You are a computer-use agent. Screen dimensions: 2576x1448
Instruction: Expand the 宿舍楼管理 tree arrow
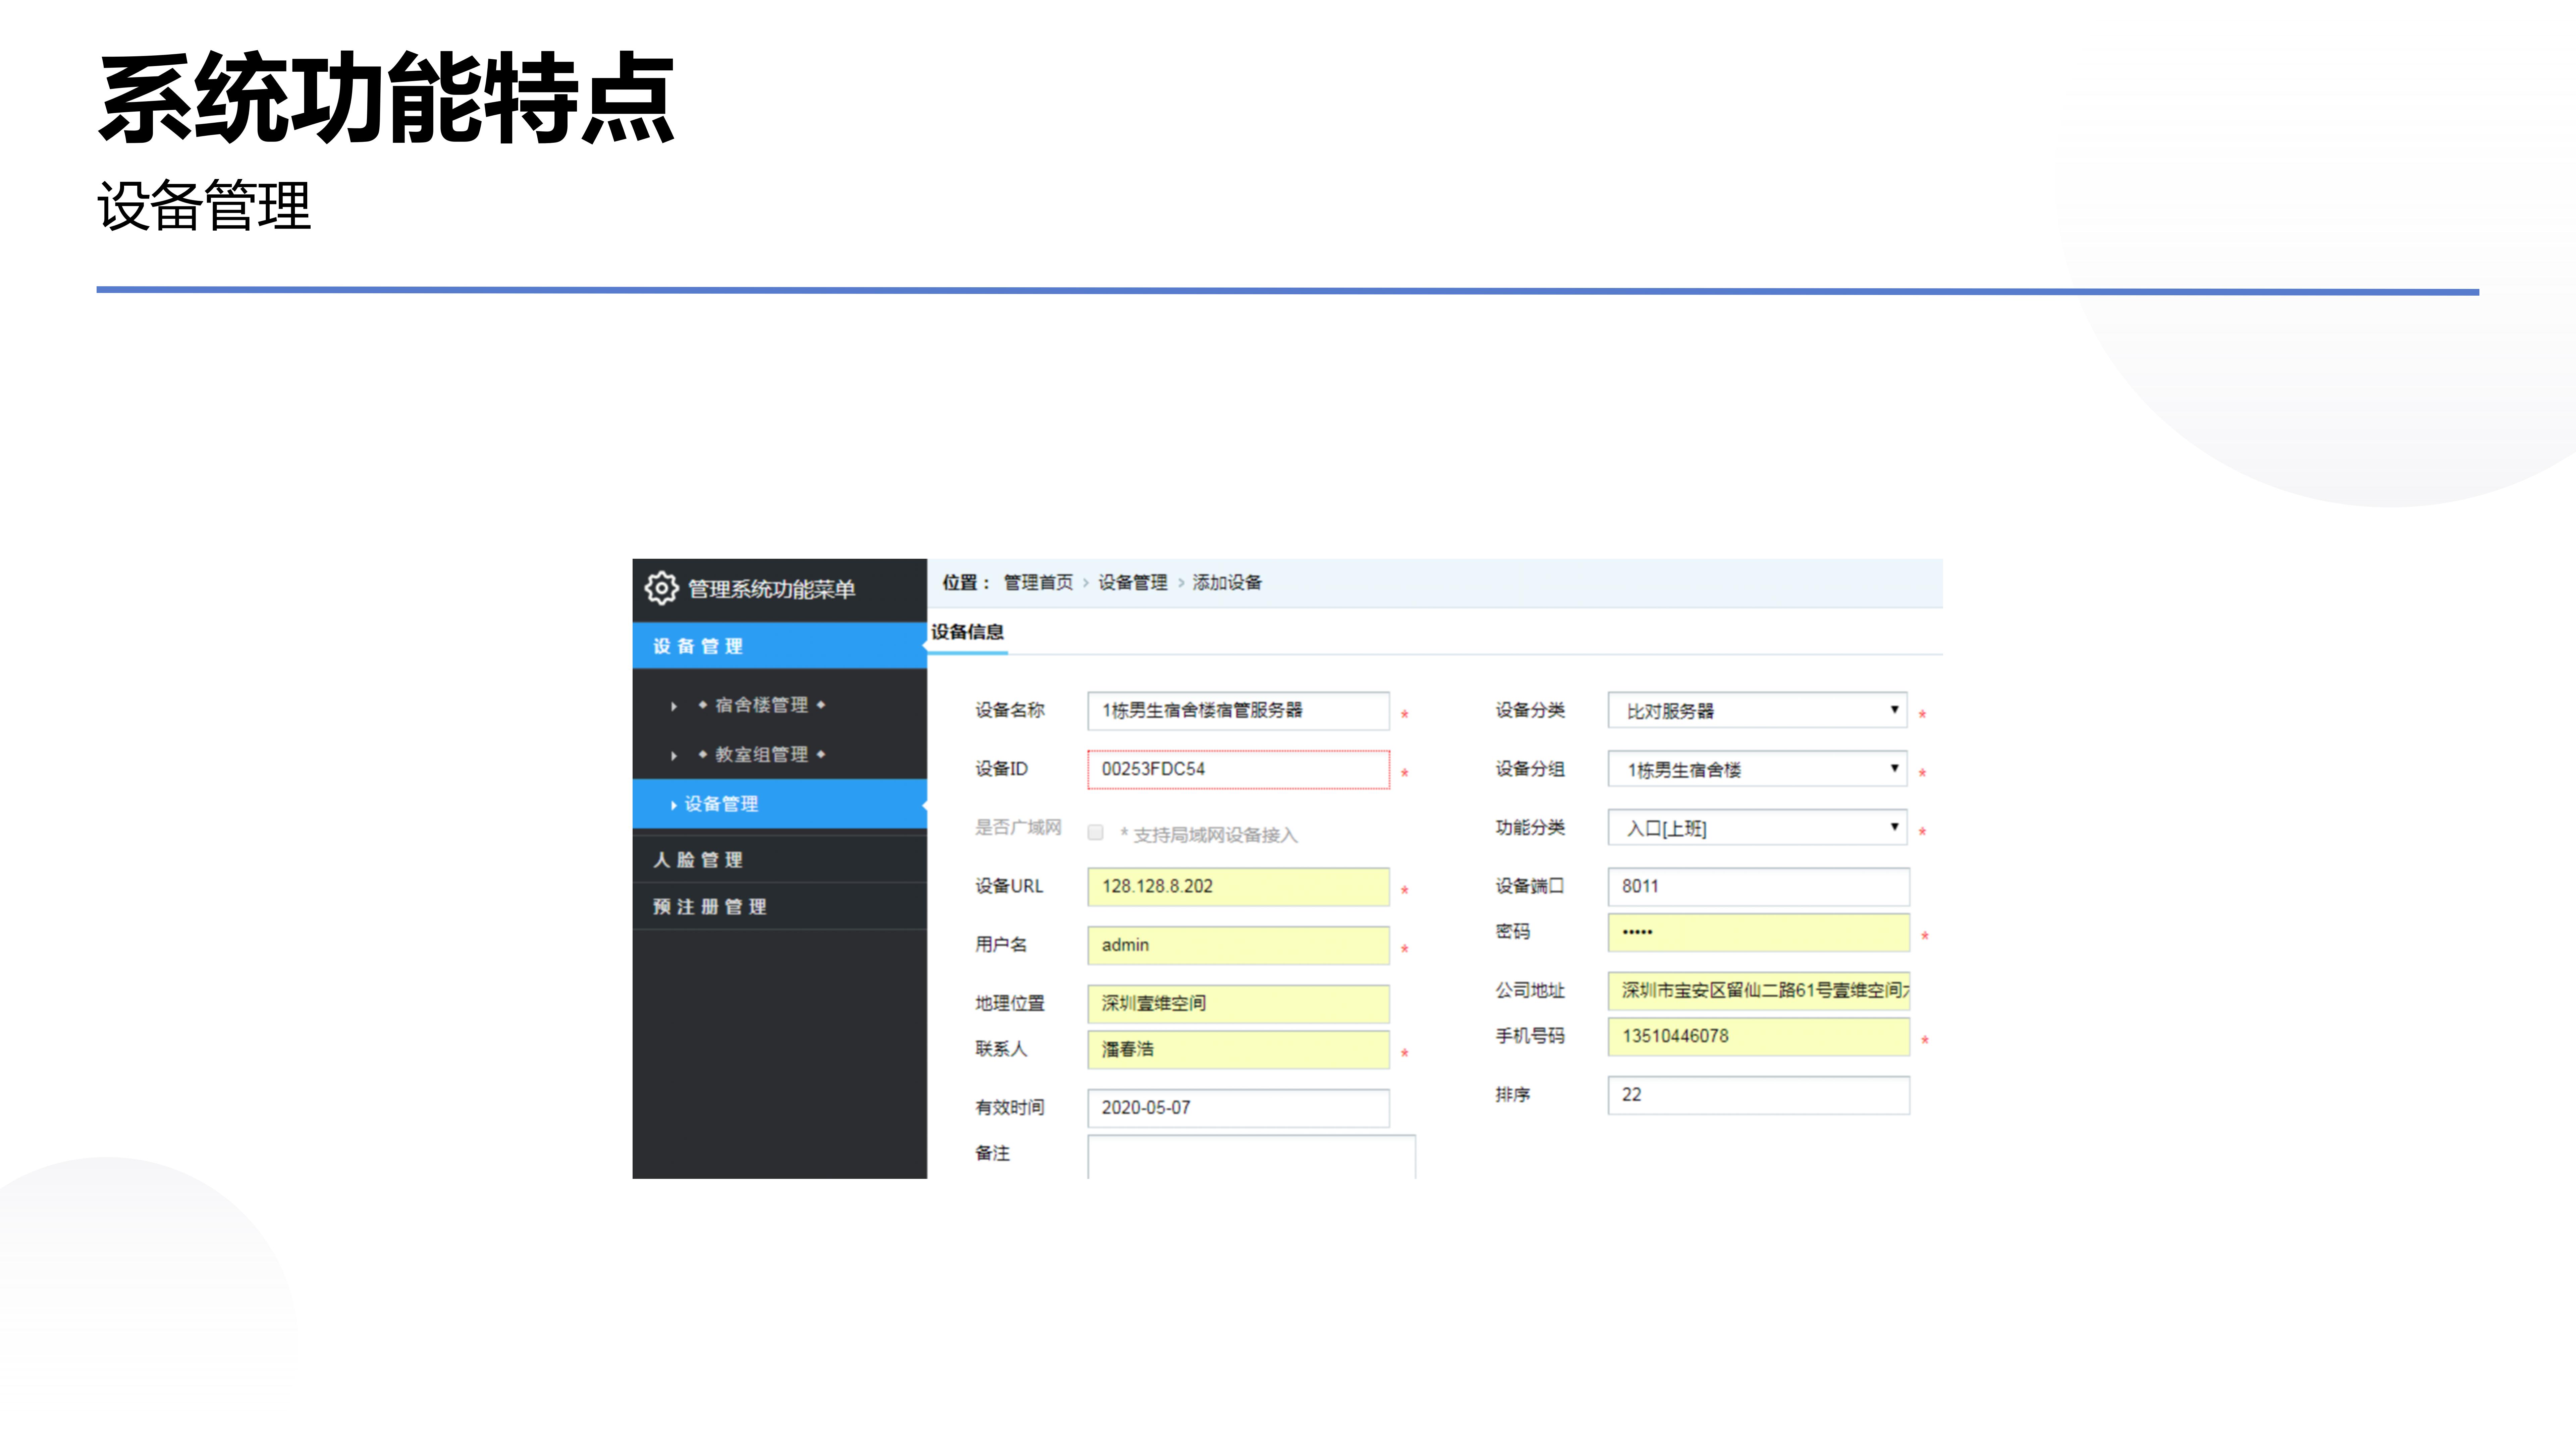pos(674,707)
